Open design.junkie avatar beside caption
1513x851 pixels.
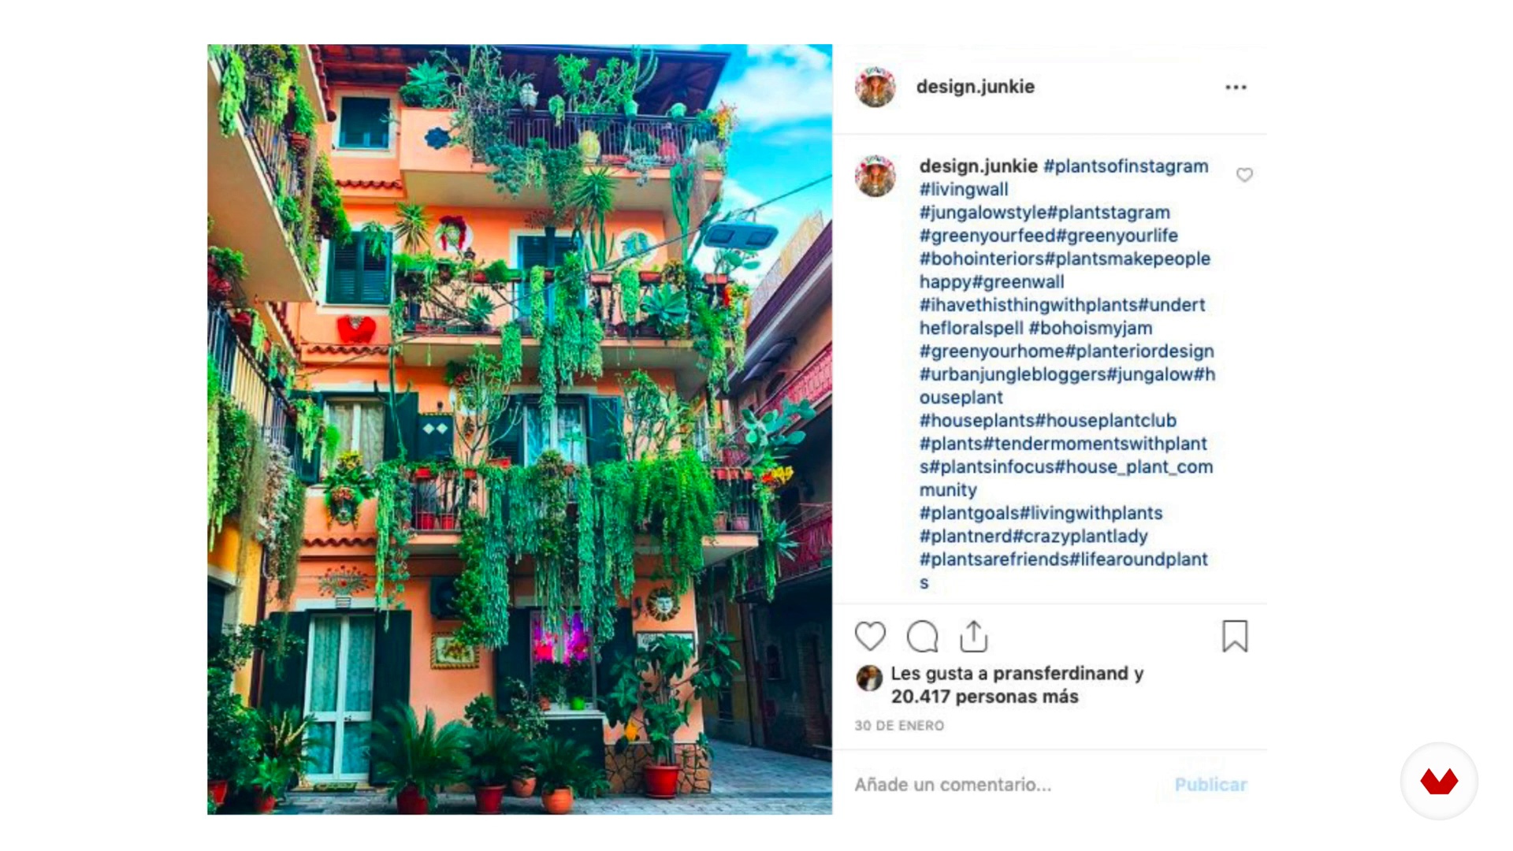pos(875,176)
